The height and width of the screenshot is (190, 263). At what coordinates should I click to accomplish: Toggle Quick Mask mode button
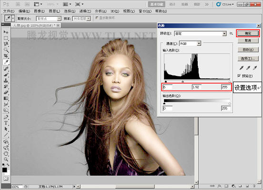(x=6, y=179)
